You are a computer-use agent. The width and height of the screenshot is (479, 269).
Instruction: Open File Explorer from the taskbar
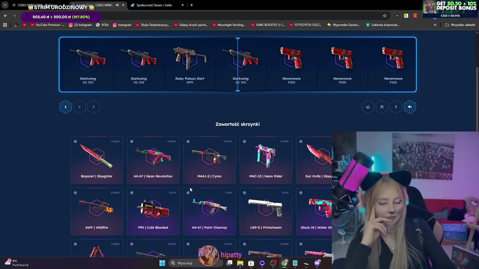tap(240, 263)
